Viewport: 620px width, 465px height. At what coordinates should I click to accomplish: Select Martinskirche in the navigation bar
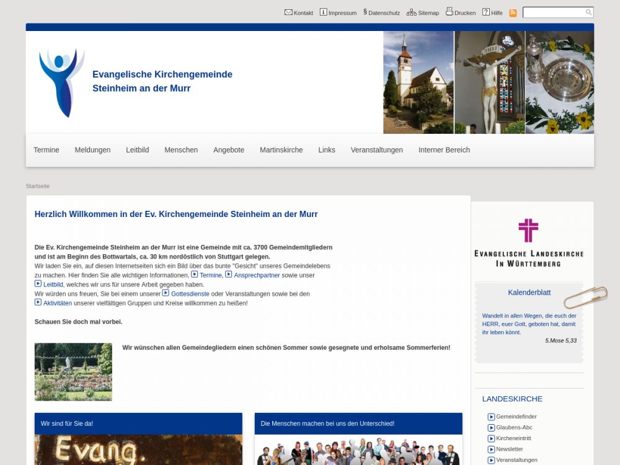(x=281, y=150)
